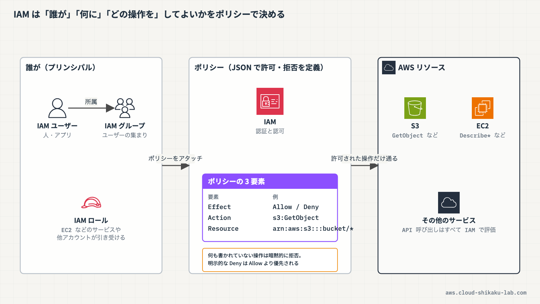Click the s3:GetObject value
540x304 pixels.
tap(296, 218)
